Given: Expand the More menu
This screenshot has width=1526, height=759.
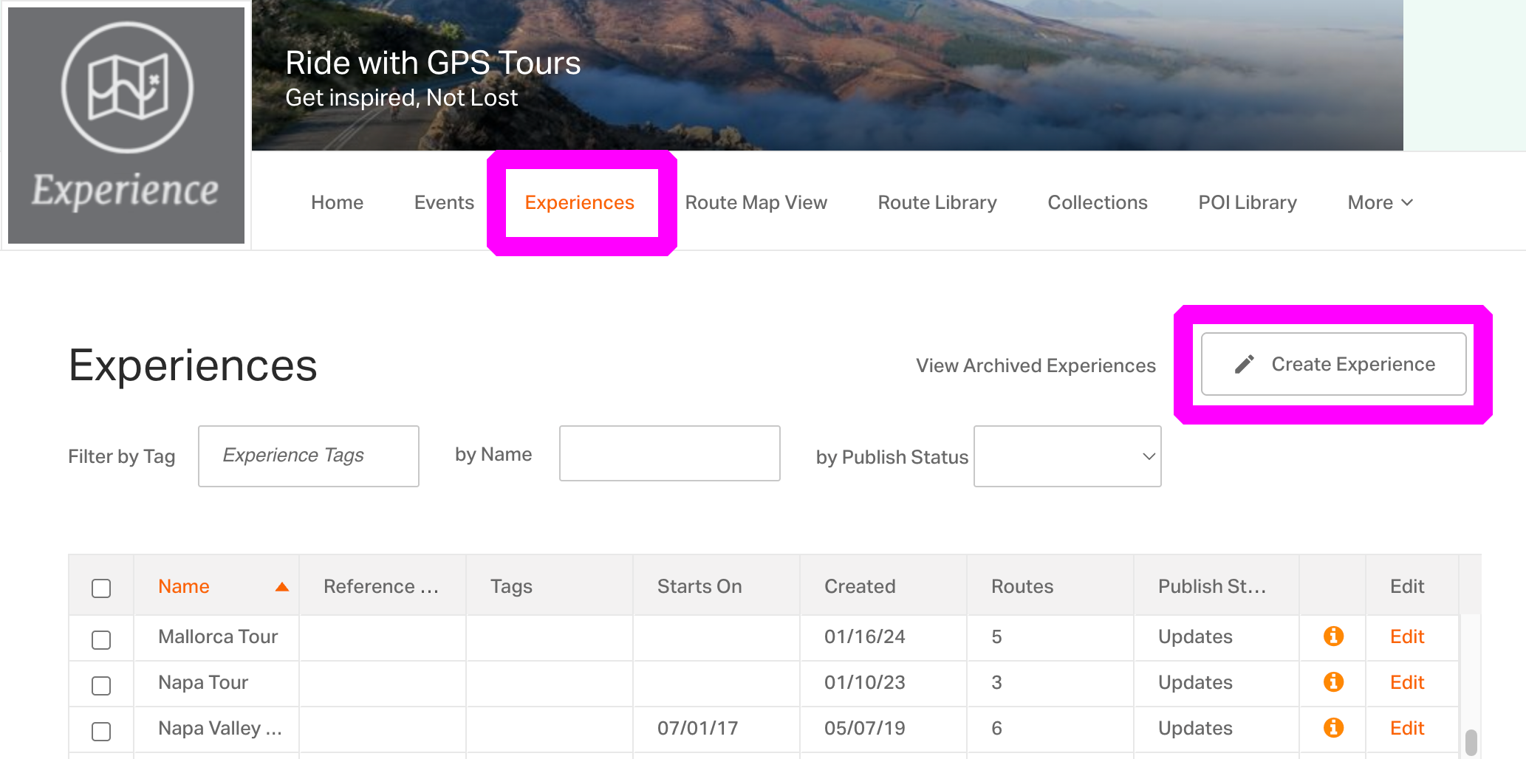Looking at the screenshot, I should coord(1380,202).
